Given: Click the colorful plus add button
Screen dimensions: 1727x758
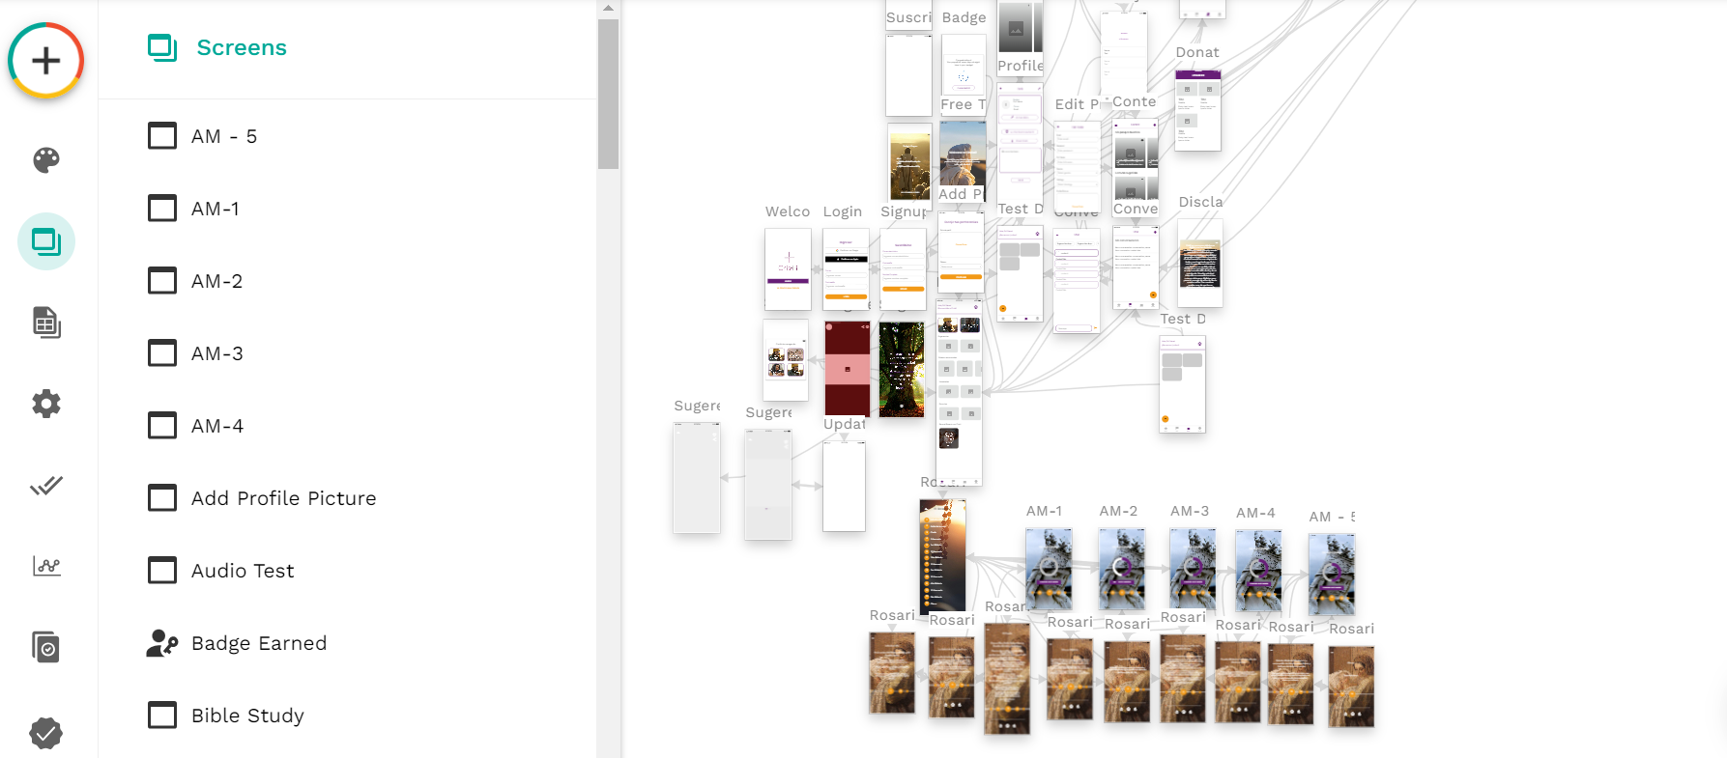Looking at the screenshot, I should coord(45,61).
